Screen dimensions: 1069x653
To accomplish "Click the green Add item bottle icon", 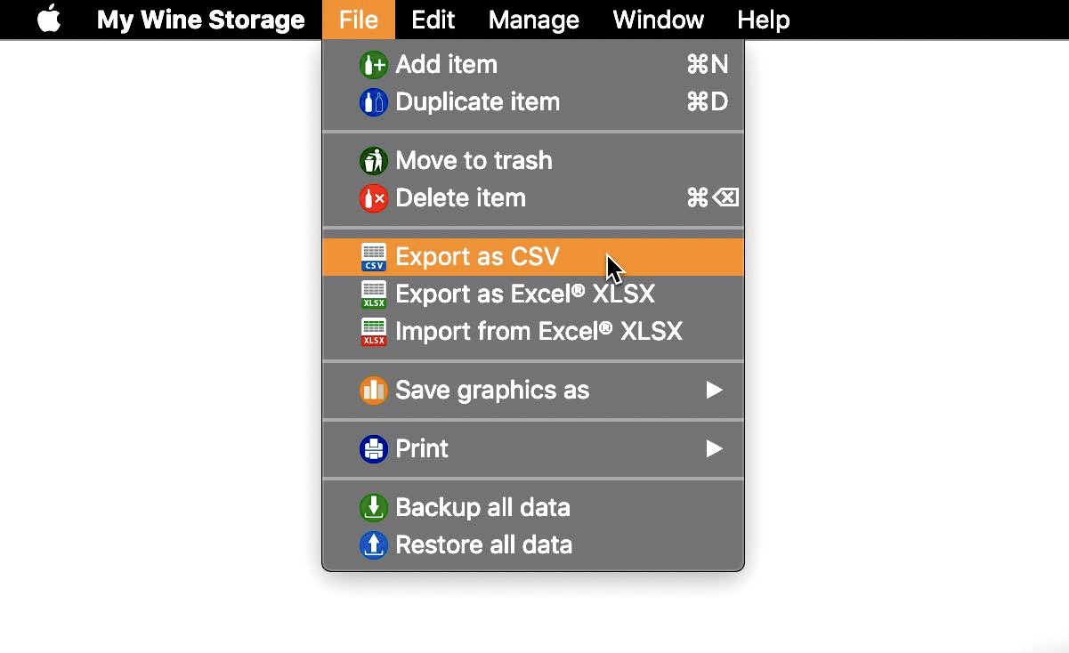I will [373, 65].
